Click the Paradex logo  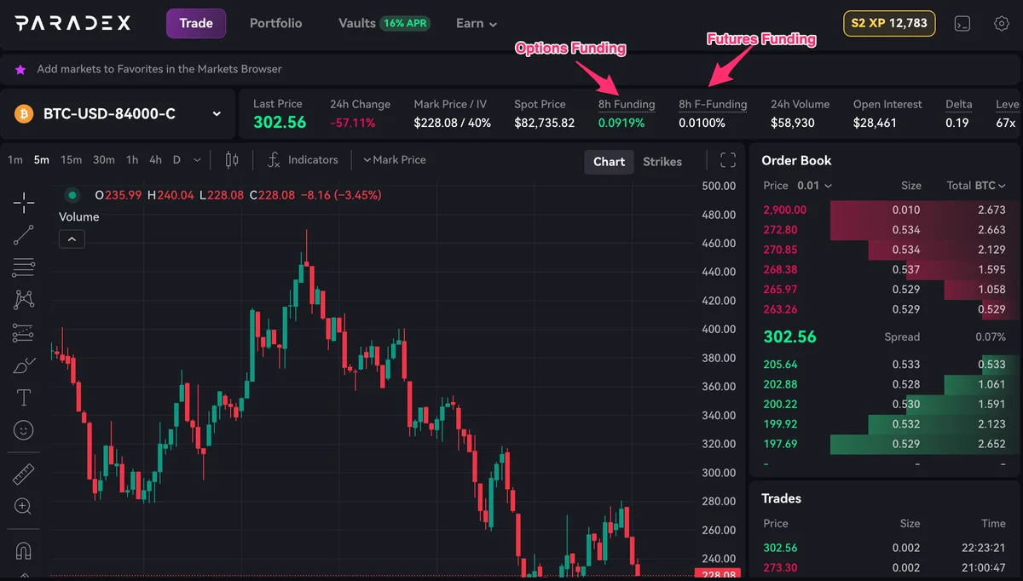click(x=72, y=23)
